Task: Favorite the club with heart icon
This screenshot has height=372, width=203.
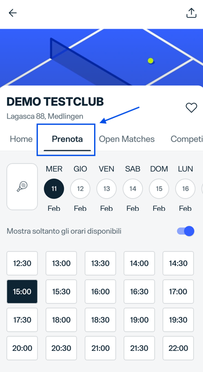Action: click(x=191, y=108)
